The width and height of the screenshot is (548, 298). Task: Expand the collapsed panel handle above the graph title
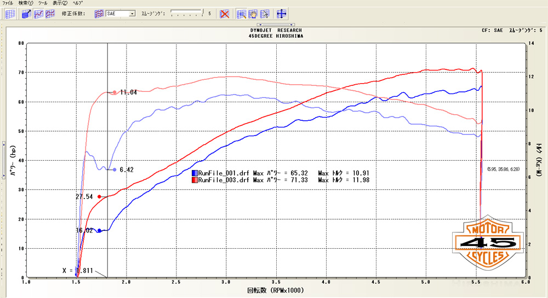(276, 25)
